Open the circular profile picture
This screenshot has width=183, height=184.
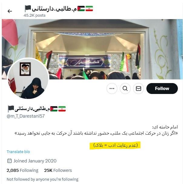coord(28,79)
